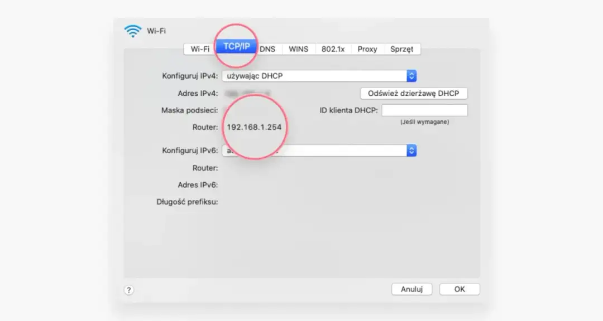The height and width of the screenshot is (321, 603).
Task: Select the Proxy tab
Action: (367, 49)
